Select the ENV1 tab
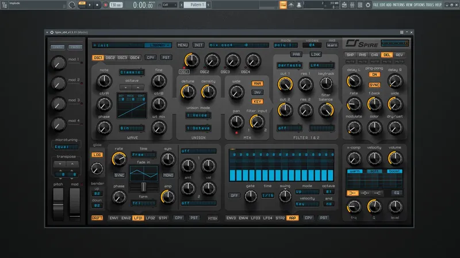Screen dimensions: 460x258 tap(114, 218)
